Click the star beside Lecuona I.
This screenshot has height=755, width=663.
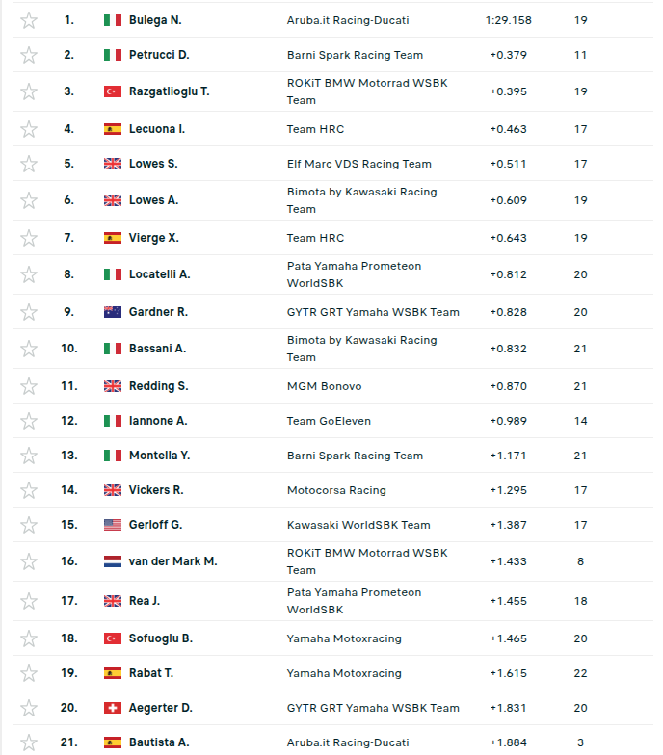point(29,129)
